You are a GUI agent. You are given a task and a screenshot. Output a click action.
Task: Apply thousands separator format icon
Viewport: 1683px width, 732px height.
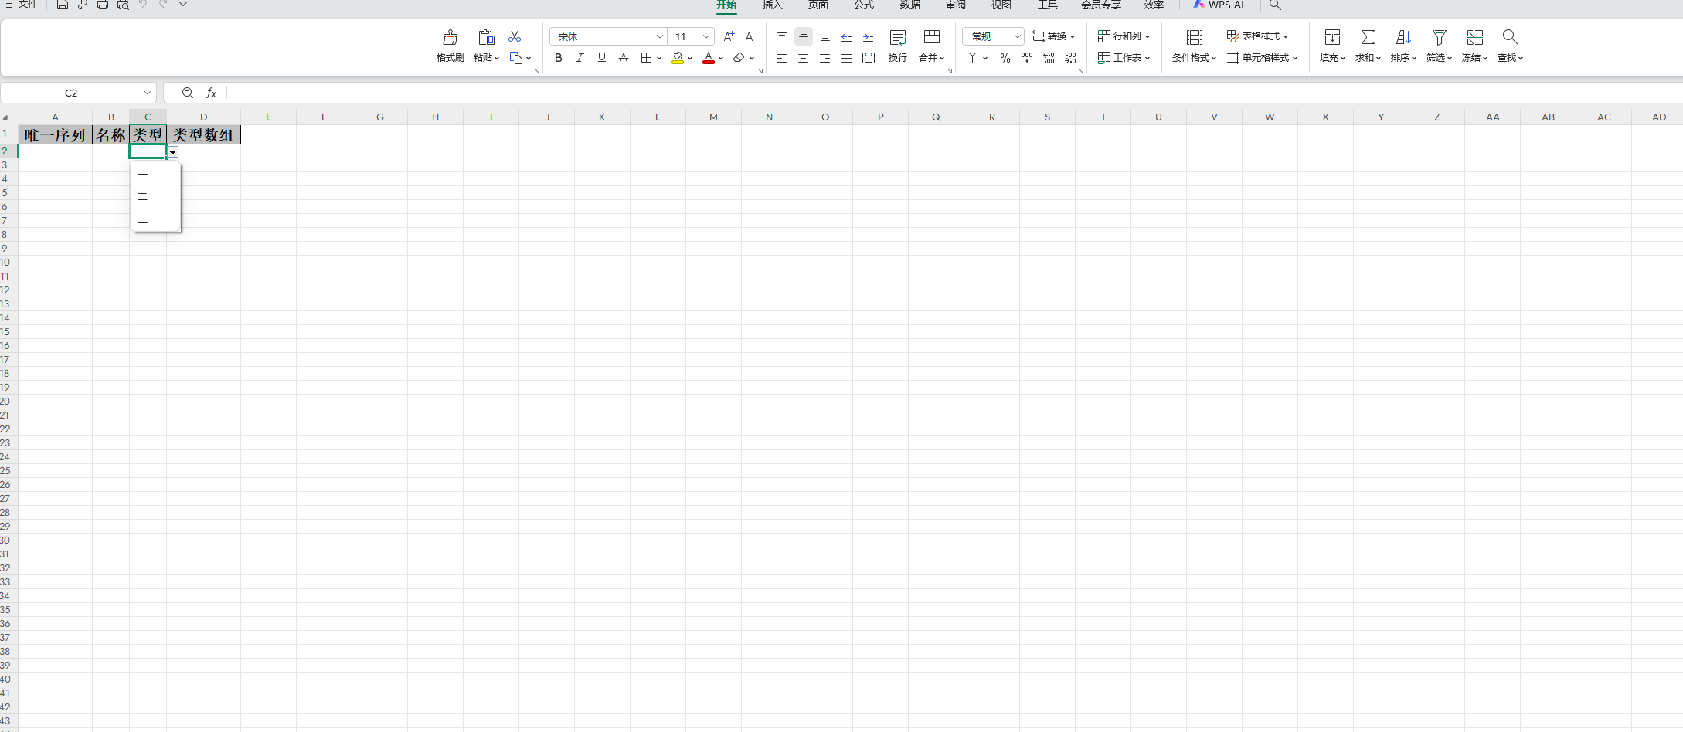[1027, 58]
